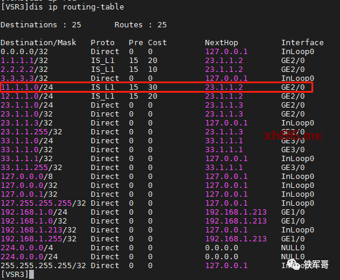Select destination 1.1.1.1/32
340x280 pixels.
[24, 61]
